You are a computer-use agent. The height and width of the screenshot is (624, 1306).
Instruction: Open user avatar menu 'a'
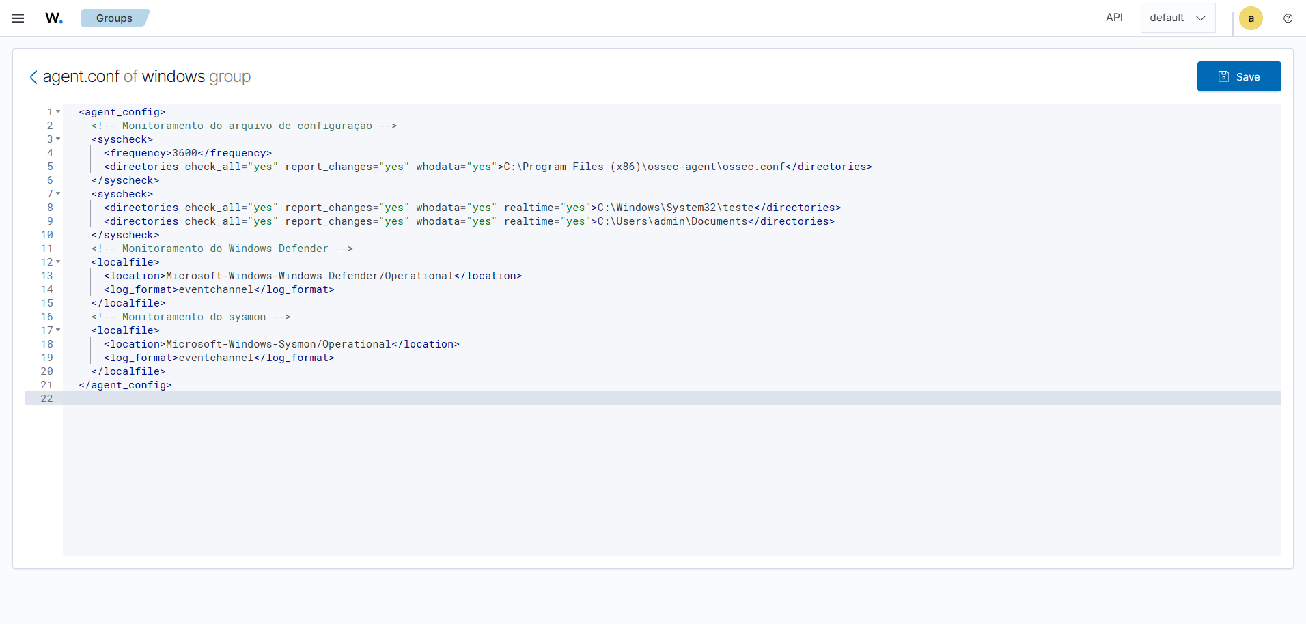click(x=1251, y=18)
